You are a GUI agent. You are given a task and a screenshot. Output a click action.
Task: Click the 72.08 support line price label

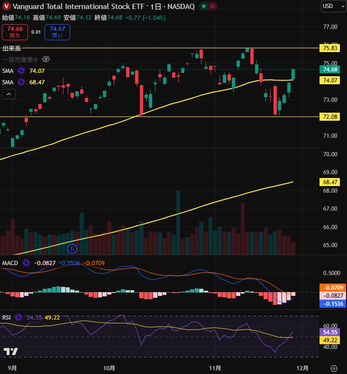coord(330,116)
